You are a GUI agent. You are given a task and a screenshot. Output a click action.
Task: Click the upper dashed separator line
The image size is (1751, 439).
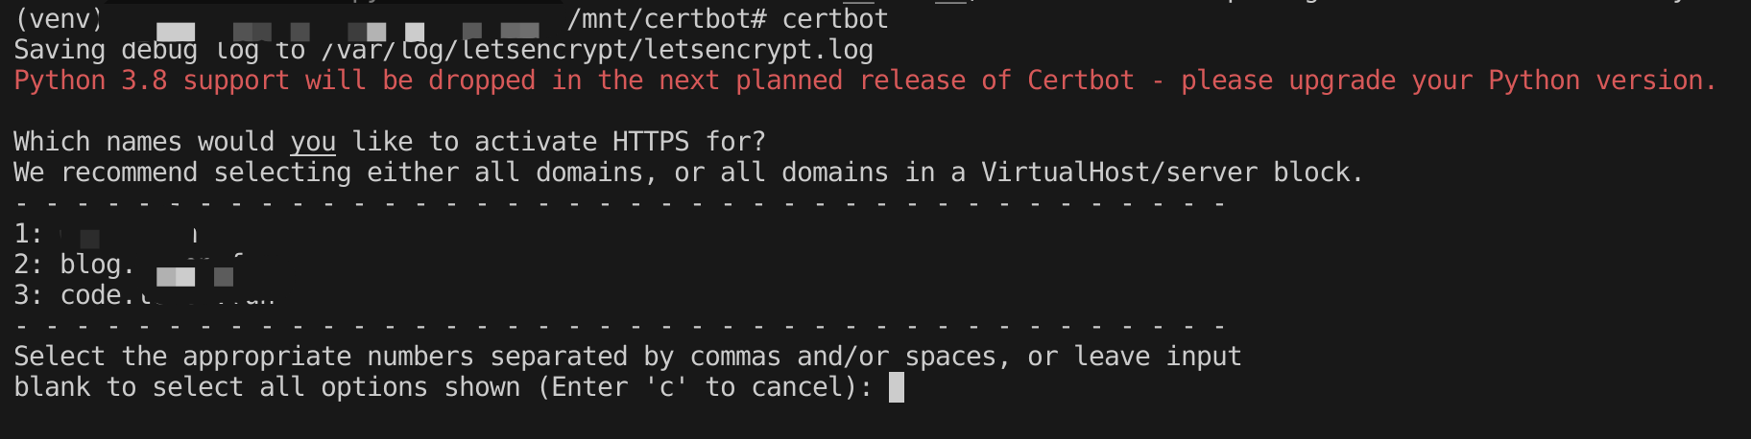[x=619, y=203]
